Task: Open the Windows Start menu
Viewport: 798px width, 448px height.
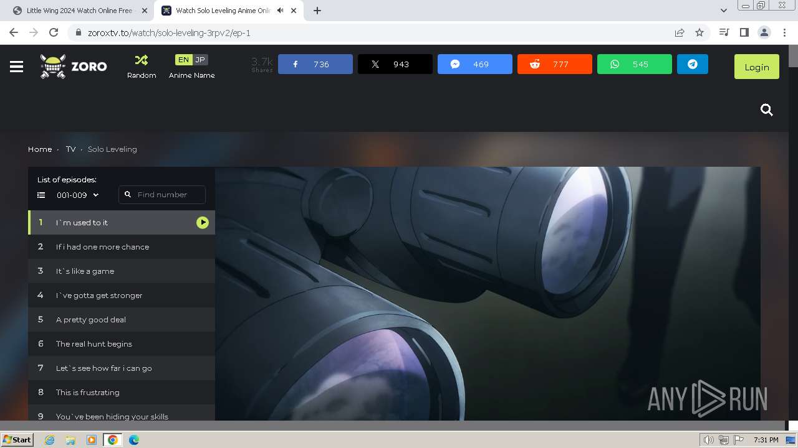Action: tap(17, 439)
